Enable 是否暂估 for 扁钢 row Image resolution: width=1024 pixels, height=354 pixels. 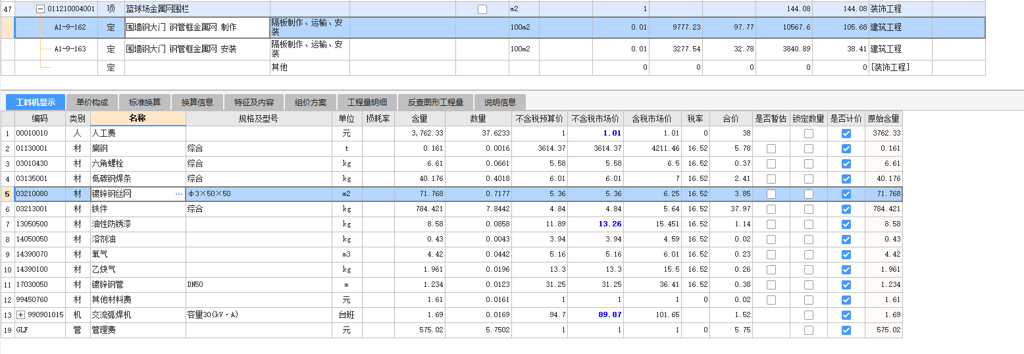click(x=771, y=149)
